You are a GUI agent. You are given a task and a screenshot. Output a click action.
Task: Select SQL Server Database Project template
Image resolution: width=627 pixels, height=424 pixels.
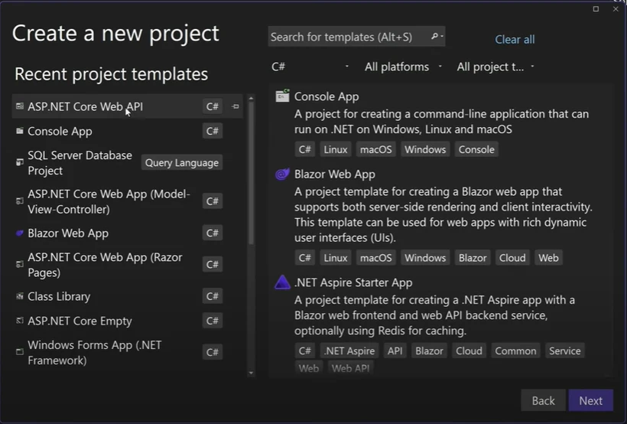pyautogui.click(x=127, y=162)
